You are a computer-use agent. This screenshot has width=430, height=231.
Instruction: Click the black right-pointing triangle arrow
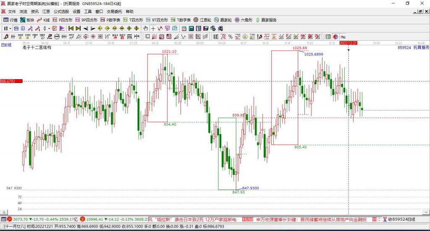[x=93, y=28]
